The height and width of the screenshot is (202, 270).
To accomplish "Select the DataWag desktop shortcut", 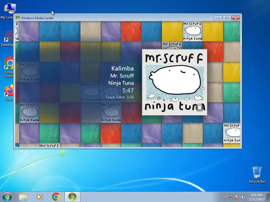I will [x=7, y=38].
